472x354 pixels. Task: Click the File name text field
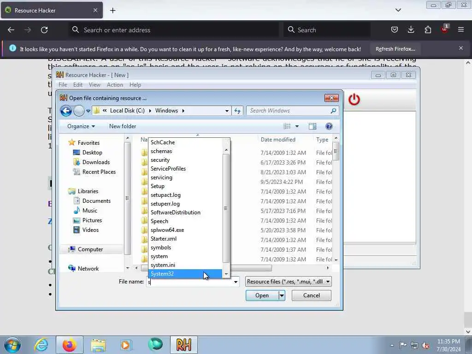pos(189,282)
